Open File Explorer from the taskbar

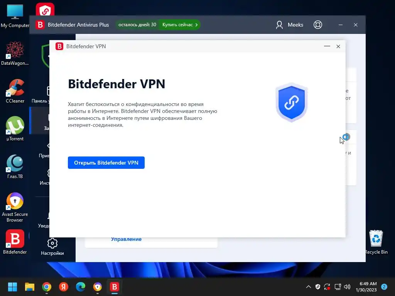(x=29, y=287)
